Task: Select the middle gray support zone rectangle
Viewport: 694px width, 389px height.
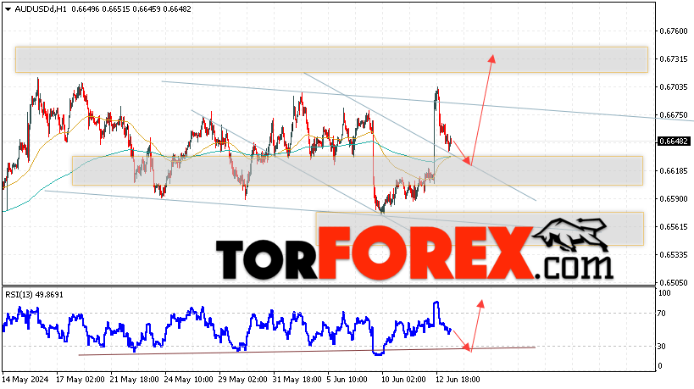Action: pos(358,171)
